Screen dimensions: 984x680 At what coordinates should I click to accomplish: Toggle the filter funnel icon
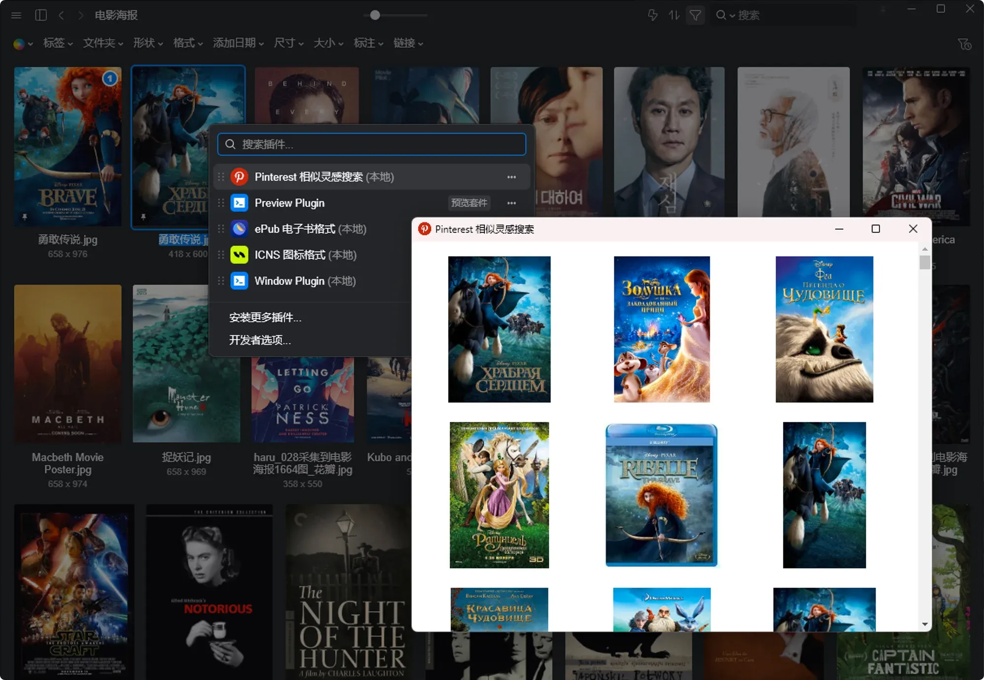tap(695, 15)
